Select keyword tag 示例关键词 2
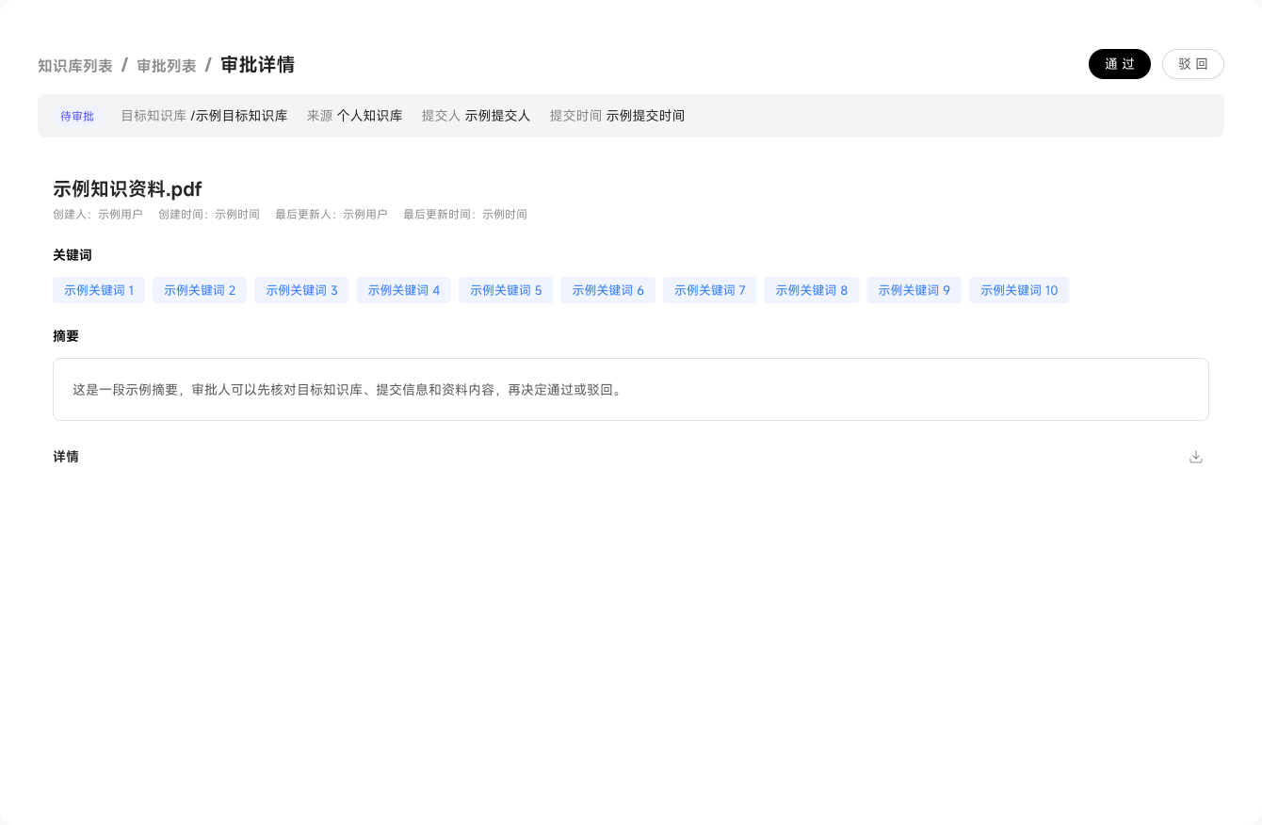Viewport: 1262px width, 825px height. 200,290
